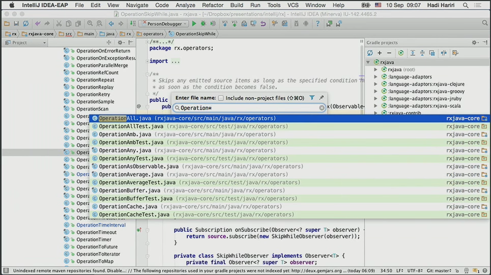Image resolution: width=491 pixels, height=275 pixels.
Task: Expand :language-adaptors:rxjava-groovy node
Action: tap(376, 91)
